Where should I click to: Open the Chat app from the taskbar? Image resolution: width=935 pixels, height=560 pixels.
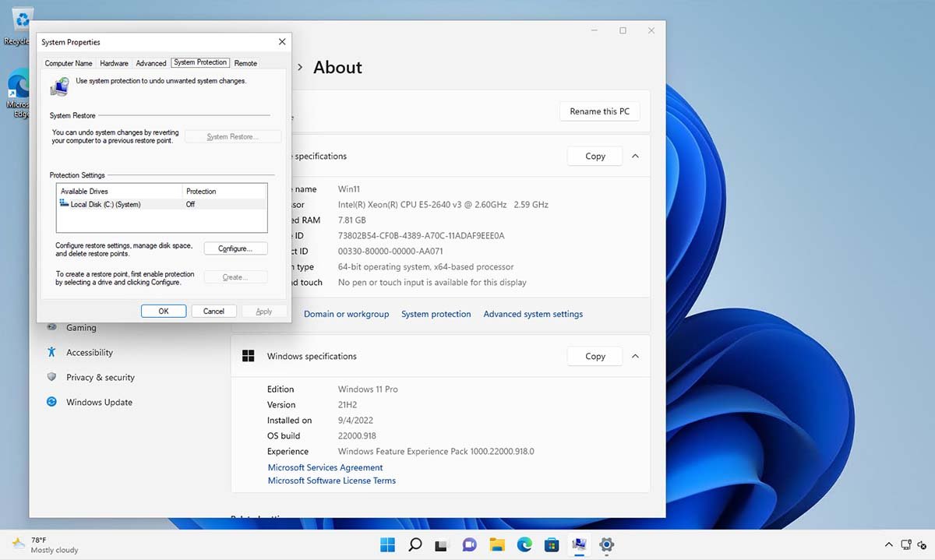coord(469,544)
